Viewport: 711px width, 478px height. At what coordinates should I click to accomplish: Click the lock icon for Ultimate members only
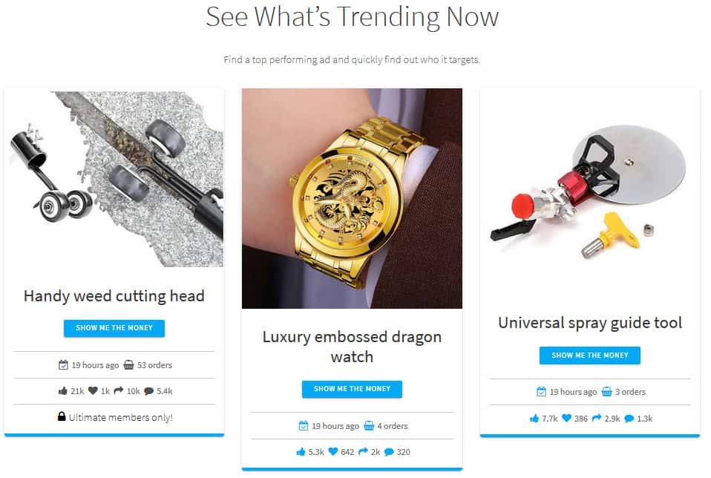(62, 416)
